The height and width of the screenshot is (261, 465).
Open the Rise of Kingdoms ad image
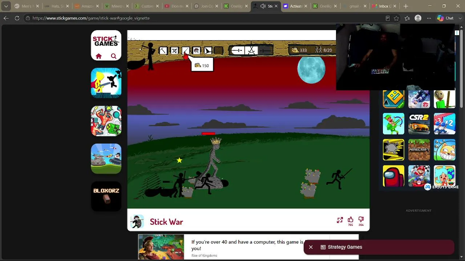tap(161, 247)
